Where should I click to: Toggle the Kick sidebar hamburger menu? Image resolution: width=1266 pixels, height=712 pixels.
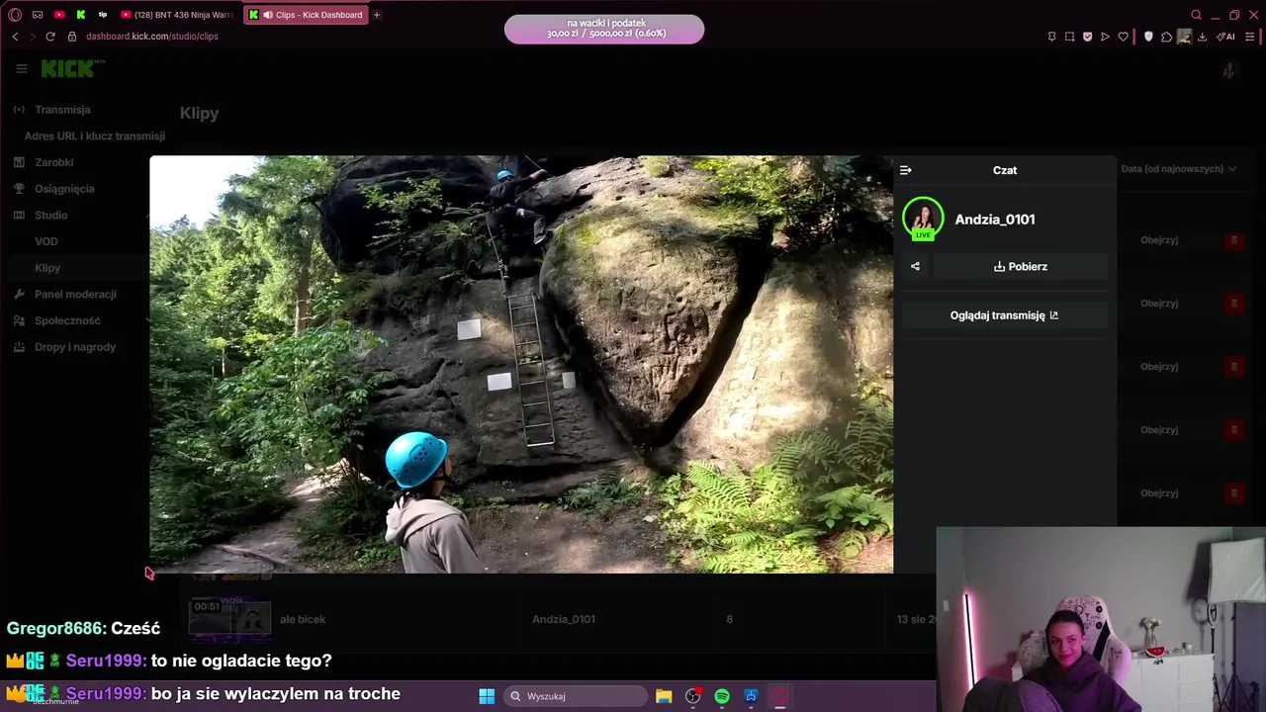[x=21, y=68]
